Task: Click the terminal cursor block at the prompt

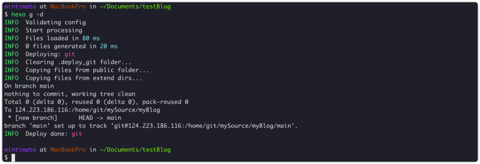Action: (x=13, y=158)
